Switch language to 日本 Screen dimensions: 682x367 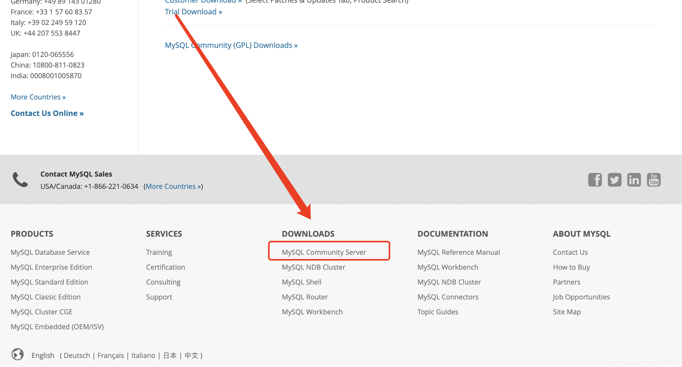tap(170, 356)
